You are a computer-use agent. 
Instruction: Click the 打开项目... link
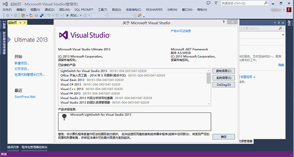point(22,69)
